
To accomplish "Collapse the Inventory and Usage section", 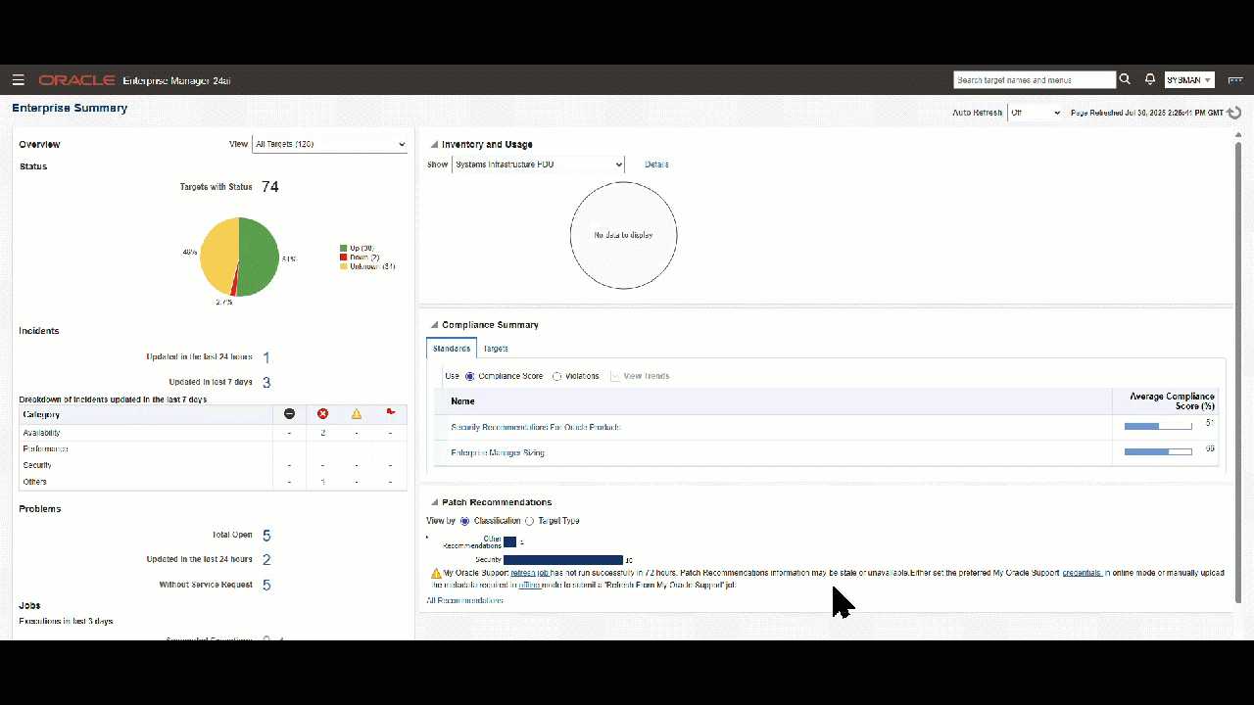I will 434,145.
